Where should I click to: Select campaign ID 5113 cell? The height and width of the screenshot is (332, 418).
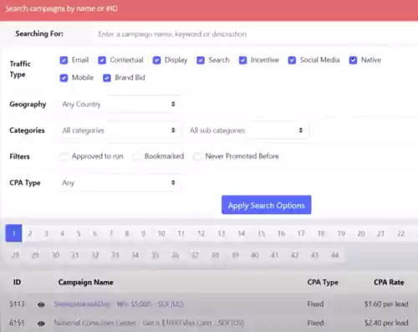point(17,304)
